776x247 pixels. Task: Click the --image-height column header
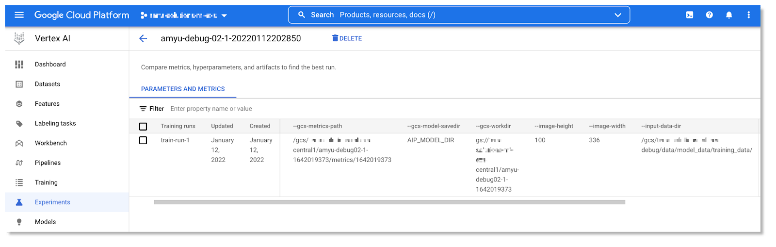[554, 126]
